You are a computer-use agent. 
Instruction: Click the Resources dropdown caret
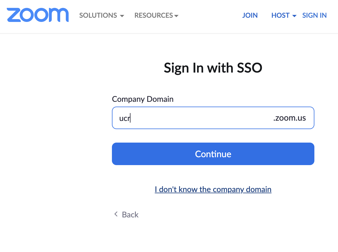tap(176, 16)
